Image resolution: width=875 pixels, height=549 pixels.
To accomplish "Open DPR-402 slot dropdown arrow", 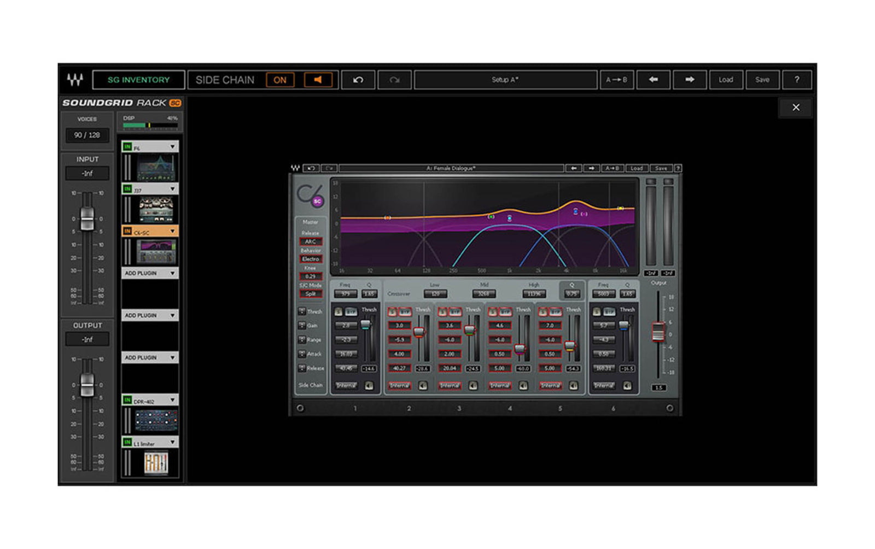I will [x=173, y=400].
